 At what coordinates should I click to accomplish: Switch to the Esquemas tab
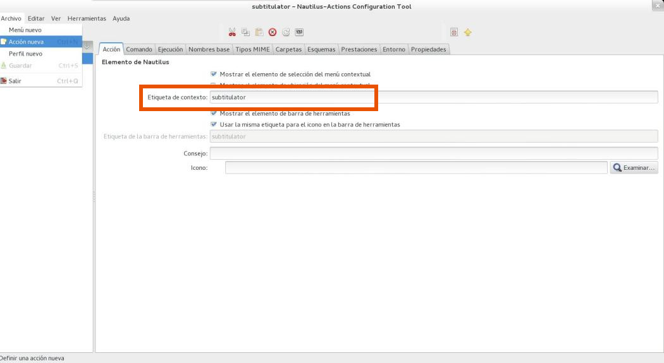[x=321, y=49]
